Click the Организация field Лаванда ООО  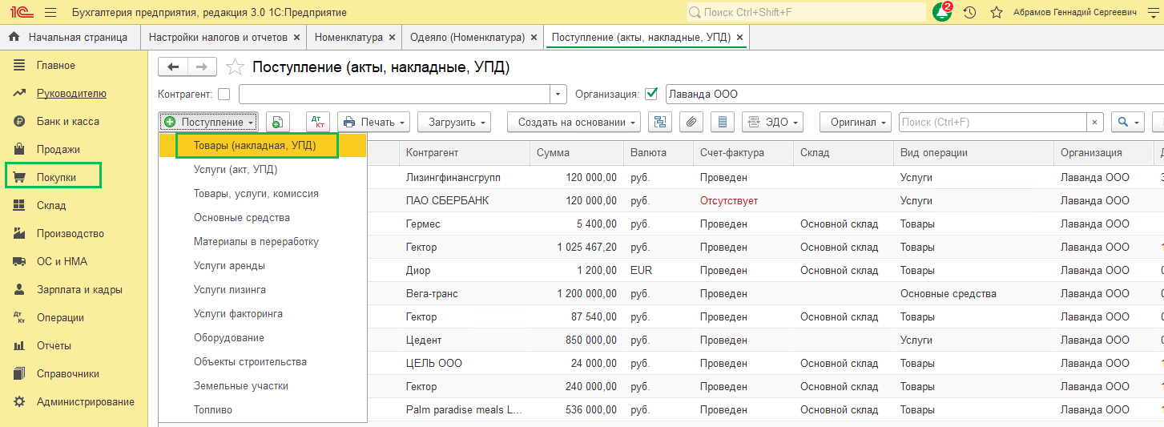[913, 94]
